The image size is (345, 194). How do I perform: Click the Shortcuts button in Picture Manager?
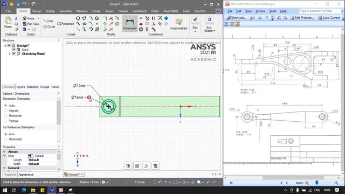click(236, 18)
